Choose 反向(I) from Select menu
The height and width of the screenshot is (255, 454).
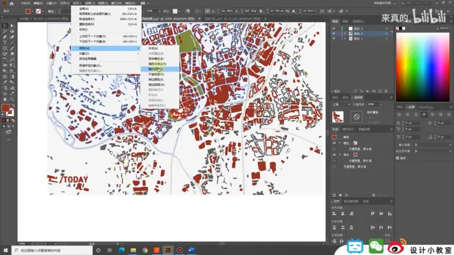[106, 30]
